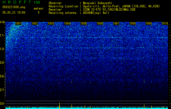
Task: Select the file name 0503221800.png
Action: click(x=14, y=7)
